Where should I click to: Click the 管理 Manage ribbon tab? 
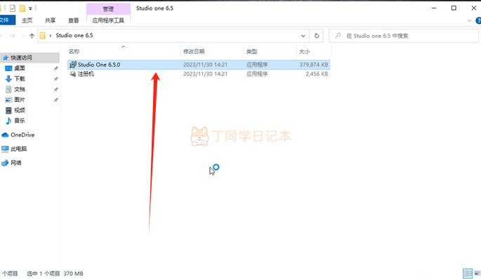[108, 9]
